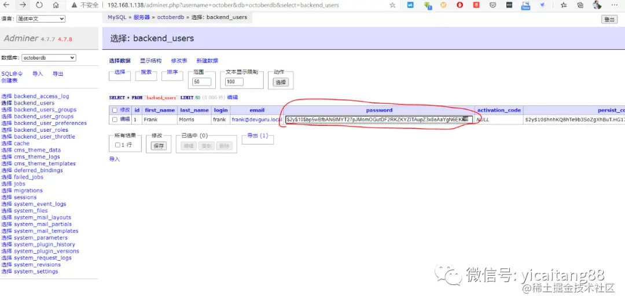This screenshot has width=625, height=304.
Task: Click octoberdb in the breadcrumb
Action: tap(170, 17)
